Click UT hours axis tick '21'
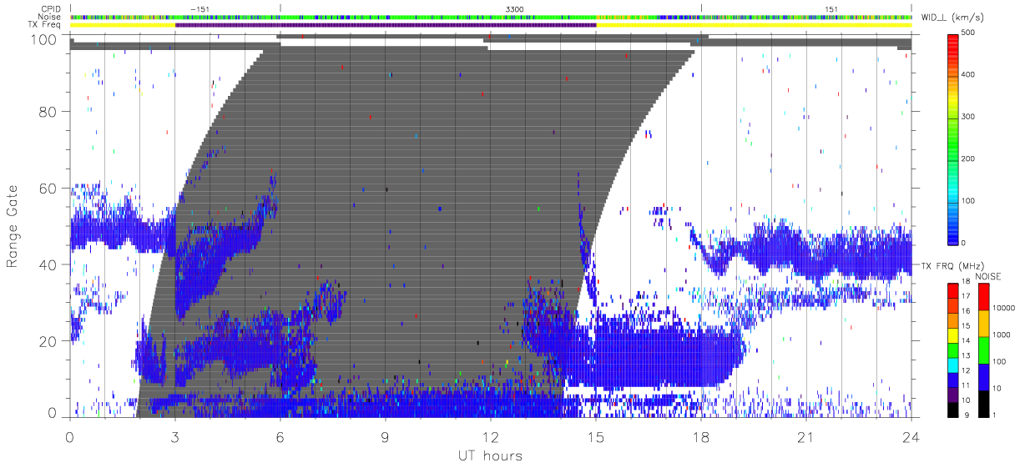The height and width of the screenshot is (473, 1025). [806, 436]
